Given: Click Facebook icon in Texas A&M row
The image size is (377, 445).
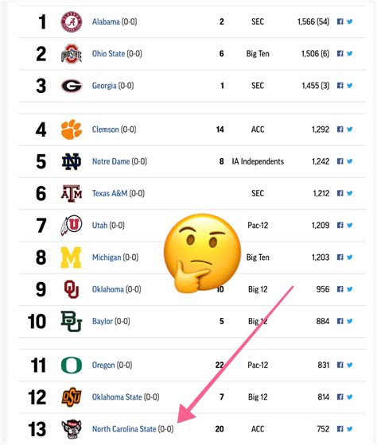Looking at the screenshot, I should point(340,193).
